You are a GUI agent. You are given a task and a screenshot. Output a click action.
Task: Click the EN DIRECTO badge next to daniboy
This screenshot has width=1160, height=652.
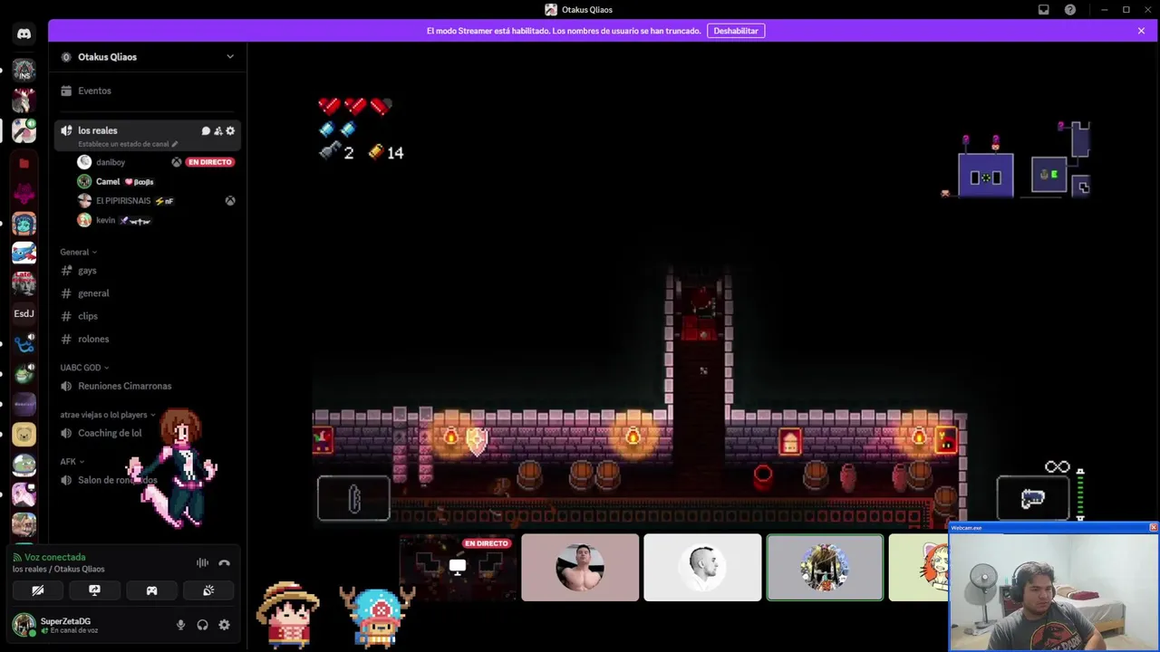(209, 162)
